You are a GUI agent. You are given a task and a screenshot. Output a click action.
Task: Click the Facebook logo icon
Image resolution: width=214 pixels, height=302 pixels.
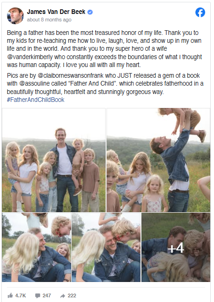pyautogui.click(x=200, y=12)
